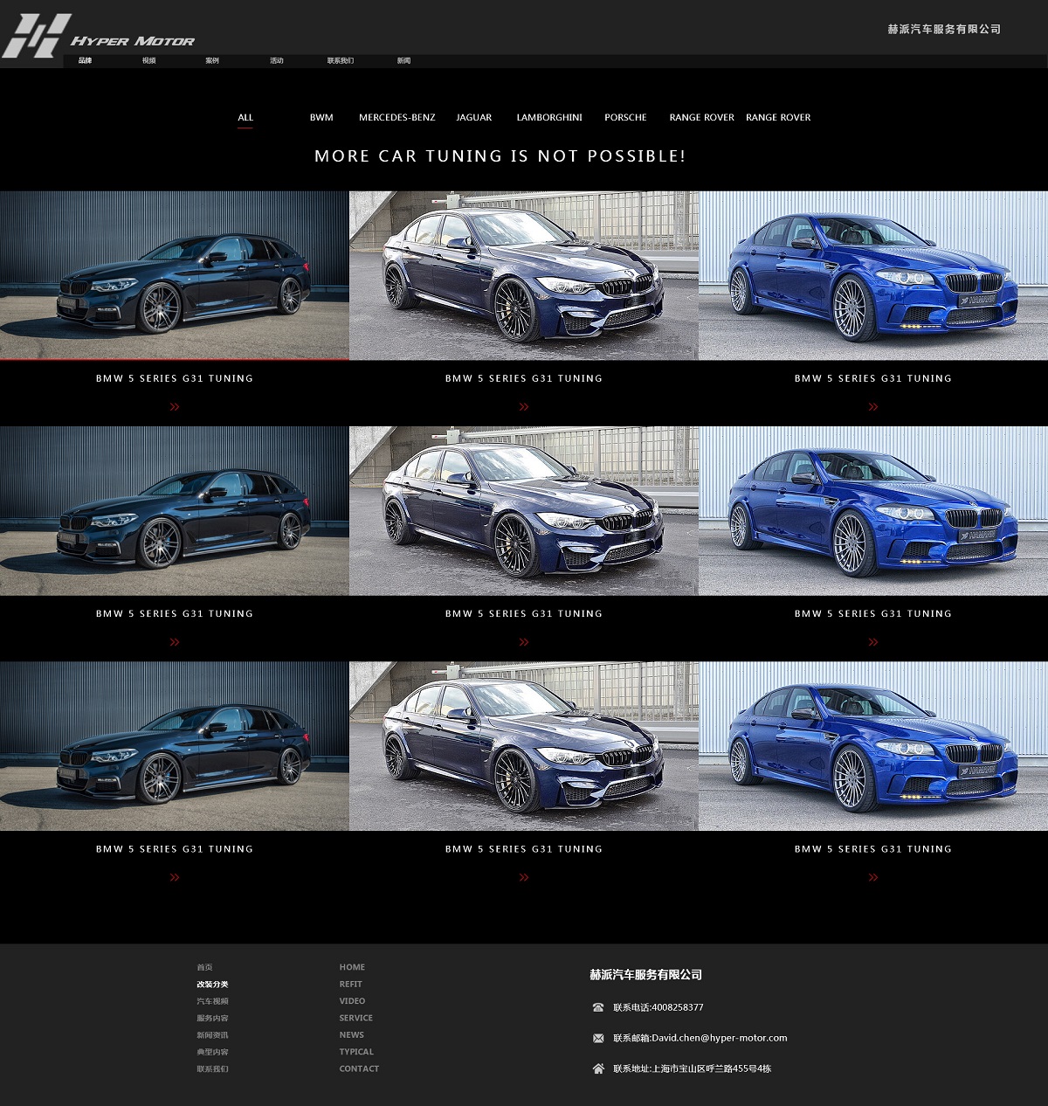Open the 联系我们 item in top navigation
Image resolution: width=1048 pixels, height=1106 pixels.
(341, 60)
